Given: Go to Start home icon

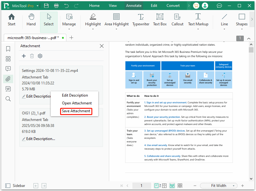Looking at the screenshot, I should (x=12, y=20).
